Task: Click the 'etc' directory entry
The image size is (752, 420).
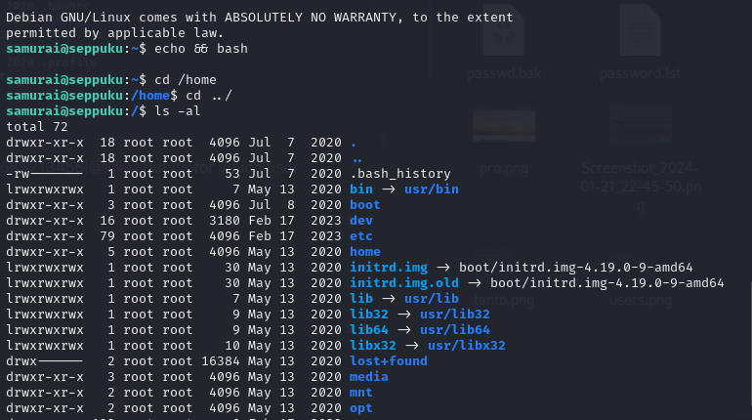Action: (361, 235)
